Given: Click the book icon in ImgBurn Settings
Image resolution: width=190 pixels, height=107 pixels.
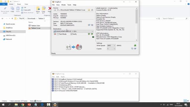Looking at the screenshot, I should point(135,48).
